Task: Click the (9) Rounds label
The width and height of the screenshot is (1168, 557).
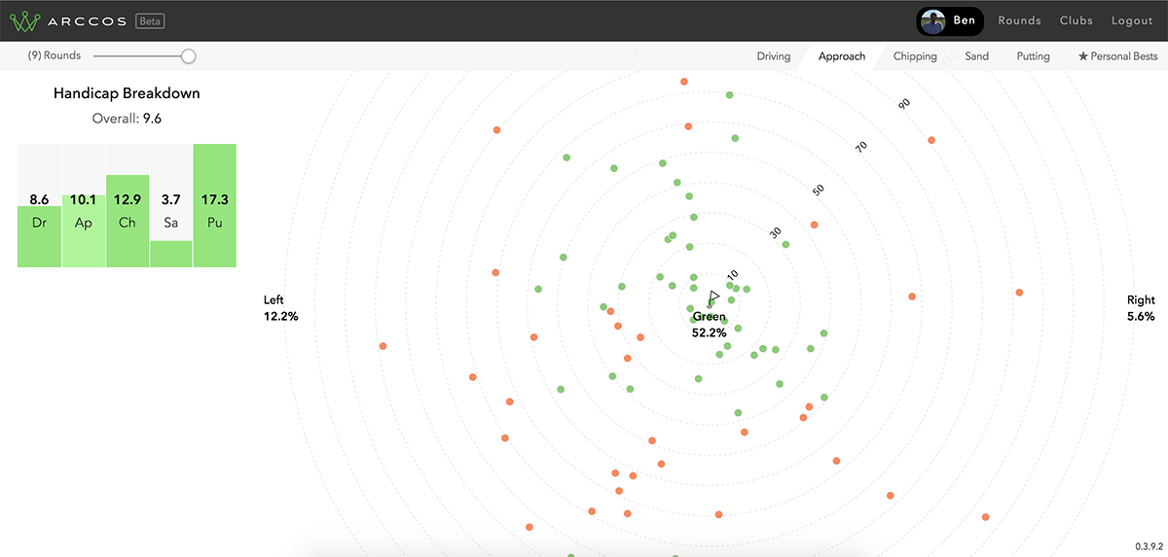Action: pos(55,56)
